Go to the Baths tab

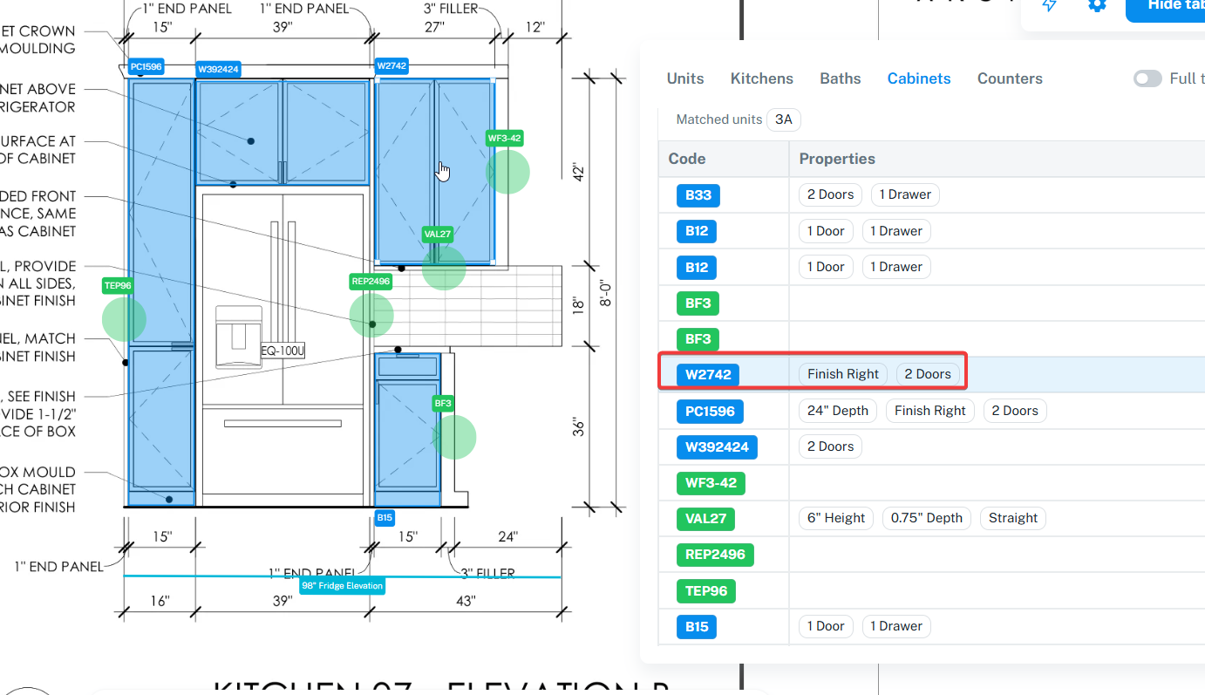[x=841, y=78]
